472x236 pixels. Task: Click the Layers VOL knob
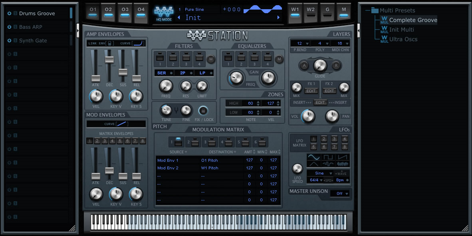click(308, 116)
